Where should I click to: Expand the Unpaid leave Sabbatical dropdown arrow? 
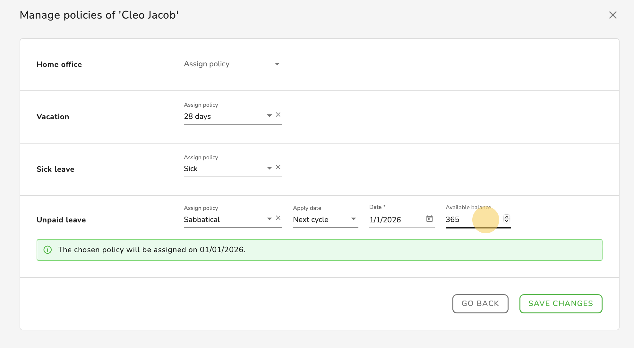tap(269, 219)
